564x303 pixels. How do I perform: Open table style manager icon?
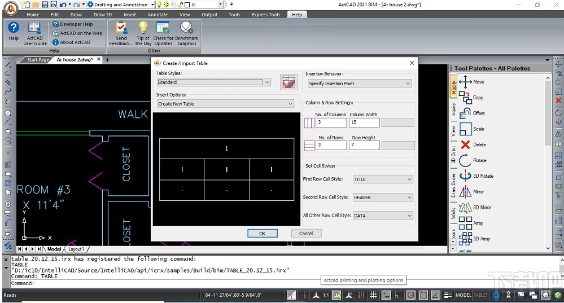pos(289,82)
